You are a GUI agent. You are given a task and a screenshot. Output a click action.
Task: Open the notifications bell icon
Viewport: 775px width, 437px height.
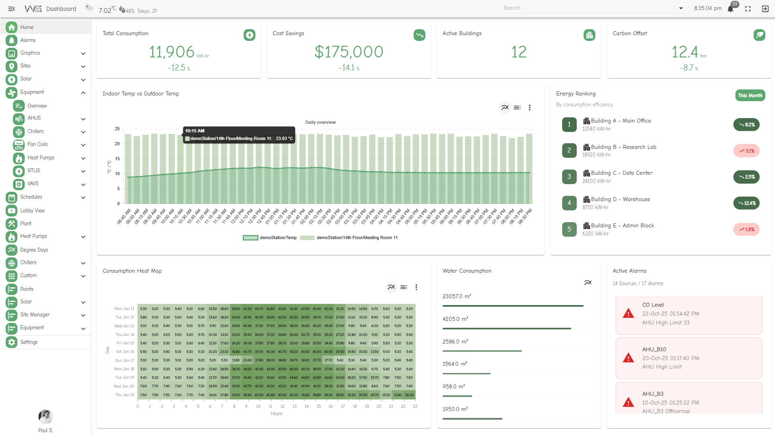[730, 9]
